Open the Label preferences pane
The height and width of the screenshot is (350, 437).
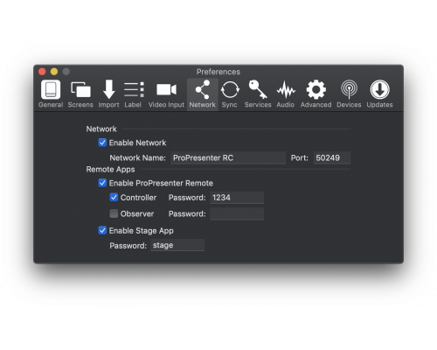(x=133, y=94)
